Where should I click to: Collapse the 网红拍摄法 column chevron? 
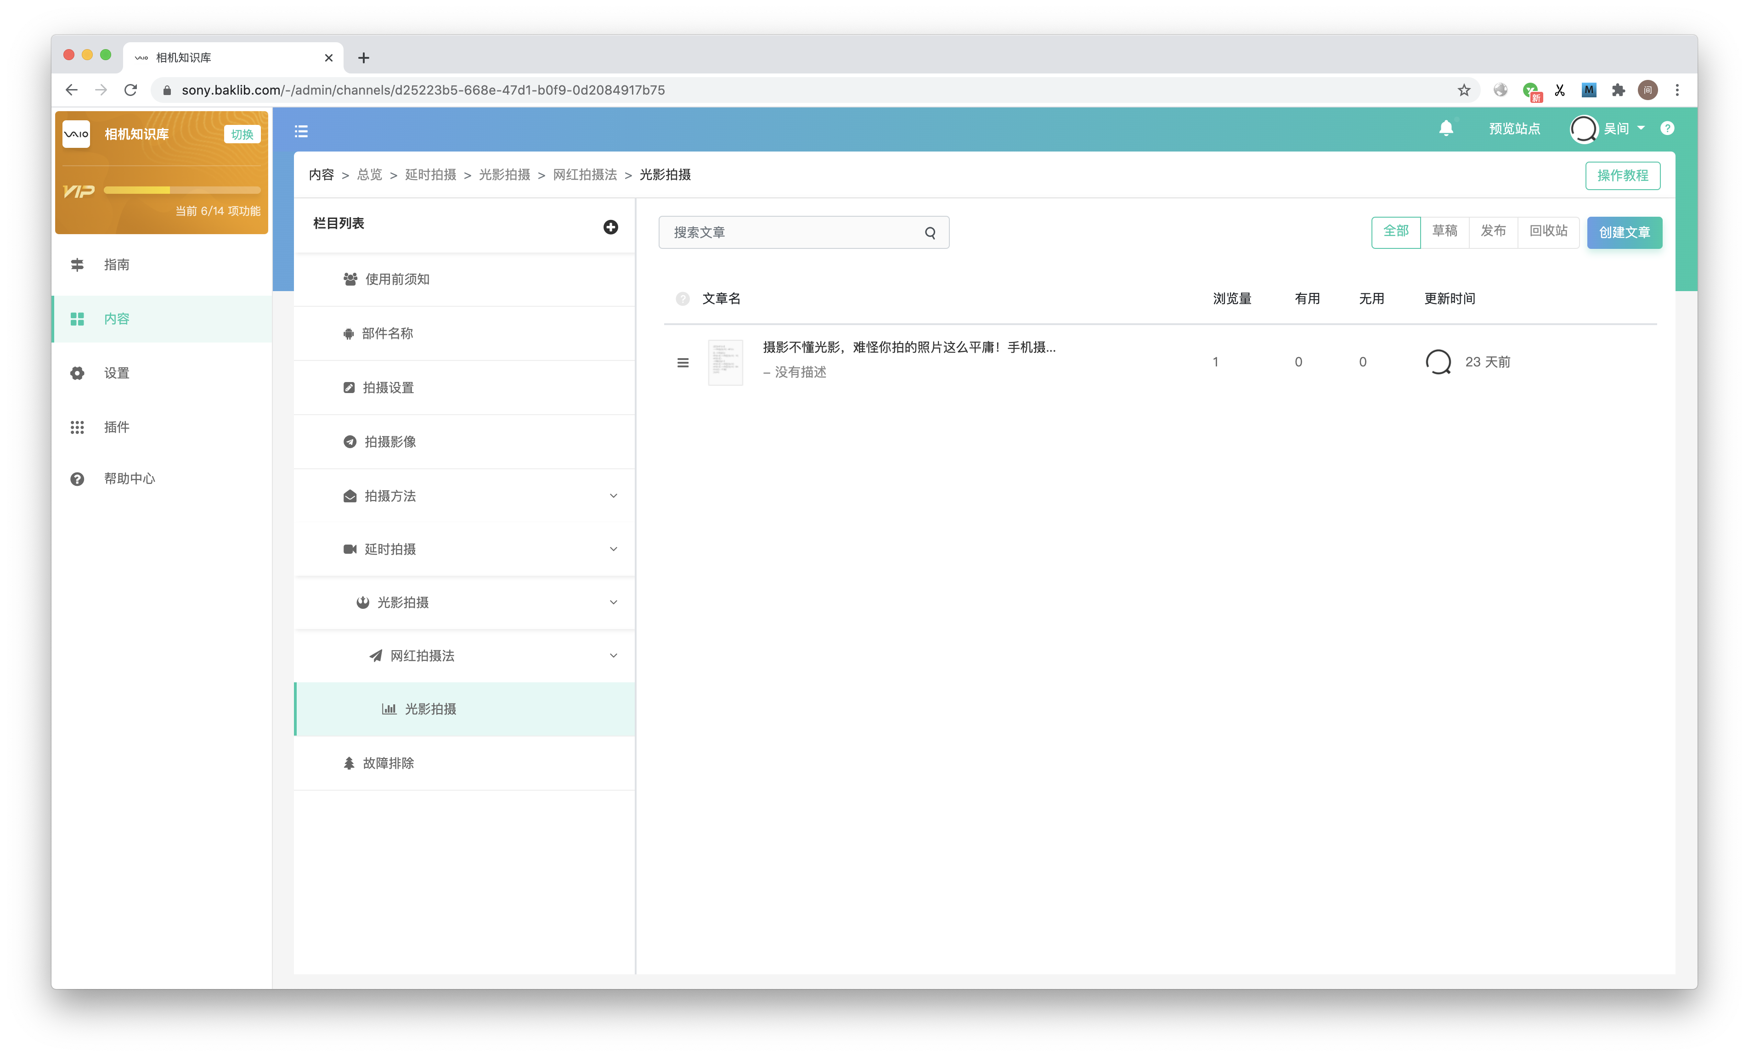pyautogui.click(x=613, y=656)
